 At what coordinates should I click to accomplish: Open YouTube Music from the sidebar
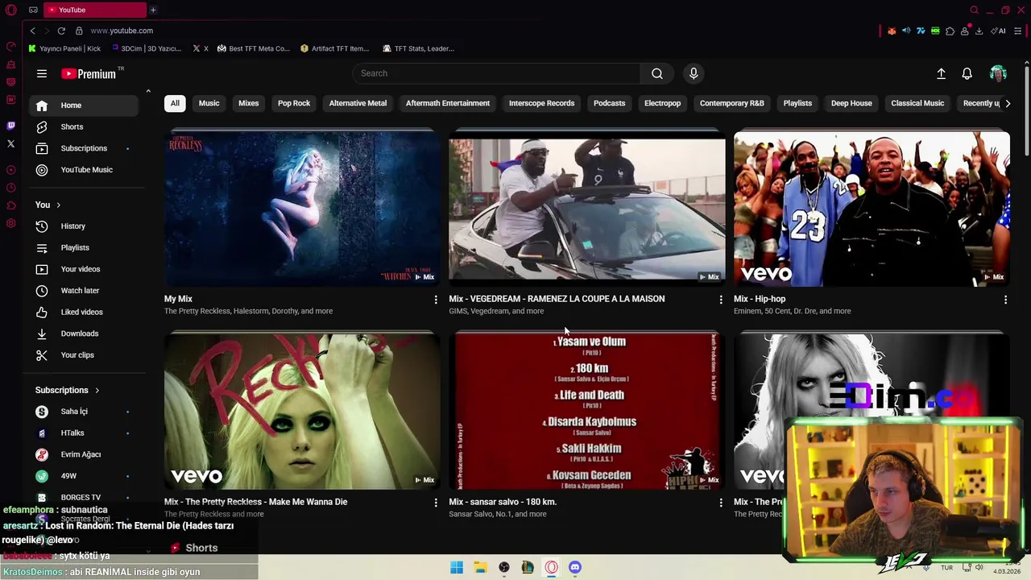(83, 170)
